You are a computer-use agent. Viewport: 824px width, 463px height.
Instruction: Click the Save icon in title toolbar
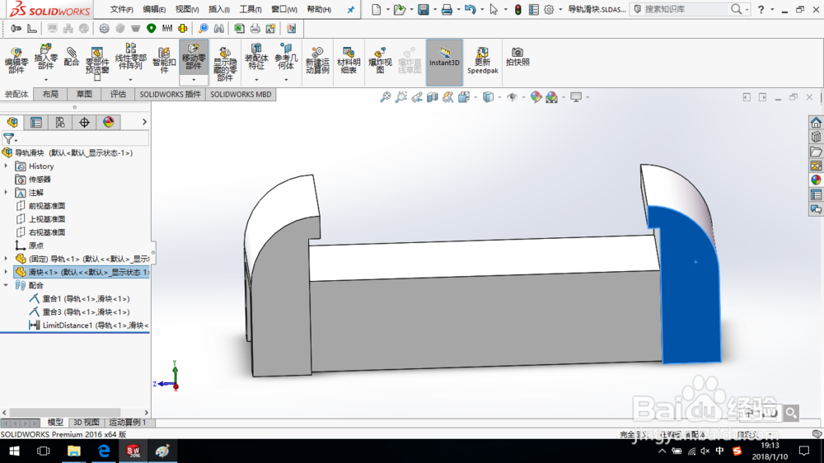point(423,9)
